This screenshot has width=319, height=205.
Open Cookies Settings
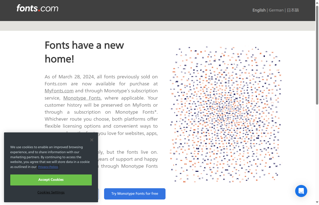coord(51,192)
